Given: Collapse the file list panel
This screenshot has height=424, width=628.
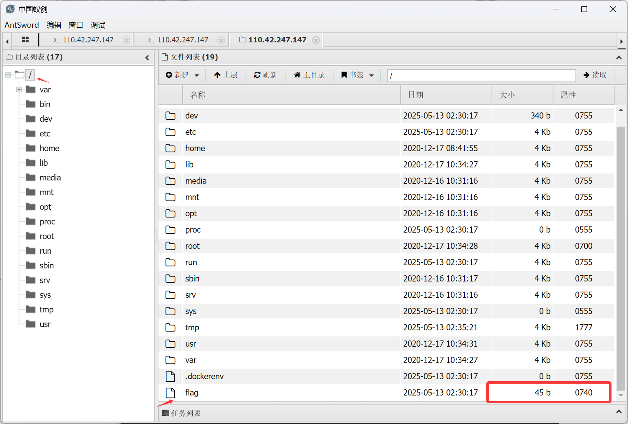Looking at the screenshot, I should pos(619,57).
